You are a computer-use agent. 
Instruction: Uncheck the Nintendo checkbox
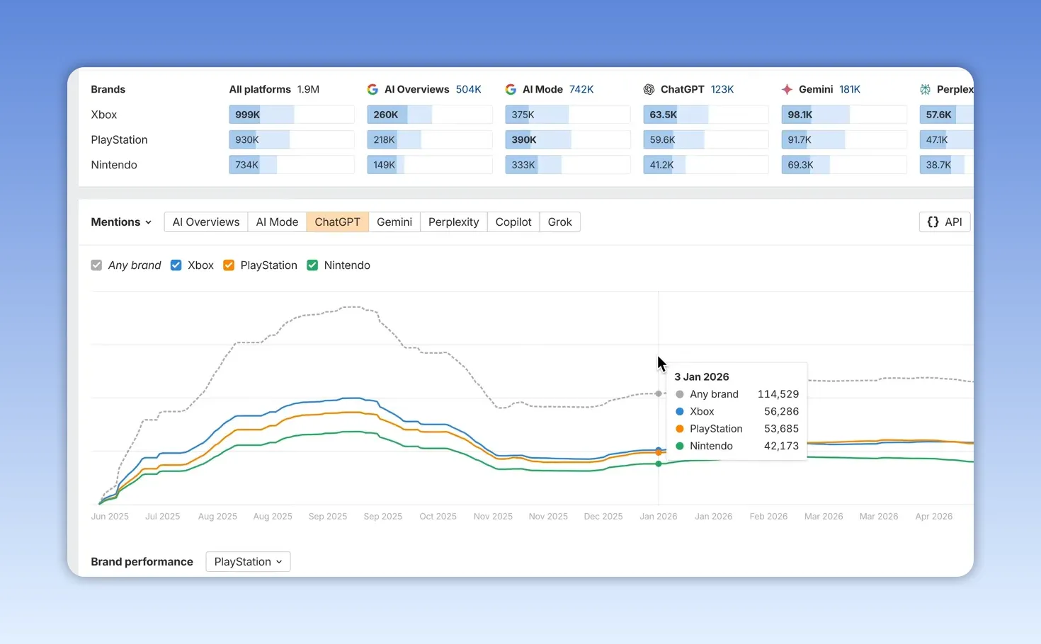click(312, 265)
